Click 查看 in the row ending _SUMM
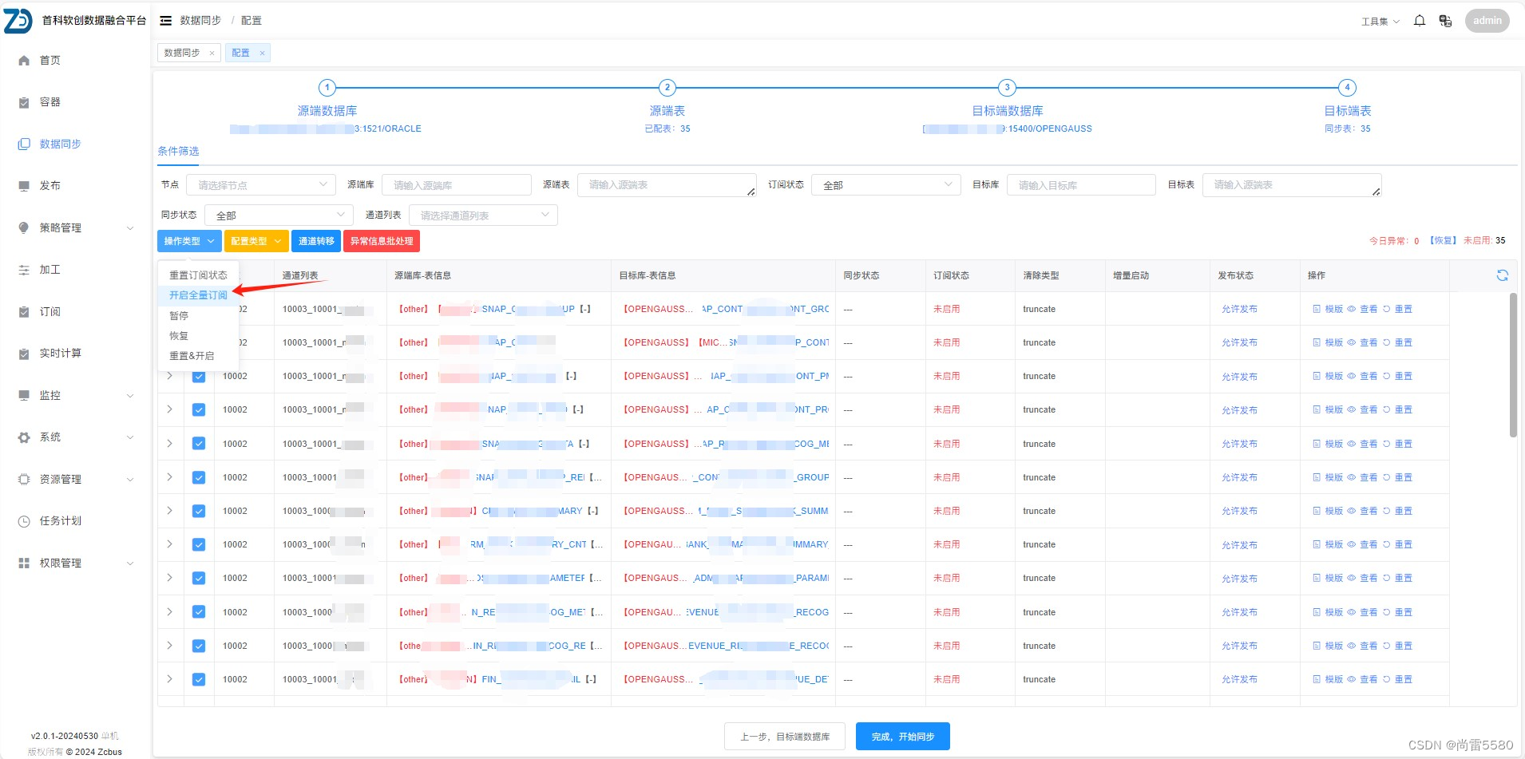Image resolution: width=1525 pixels, height=759 pixels. 1363,512
